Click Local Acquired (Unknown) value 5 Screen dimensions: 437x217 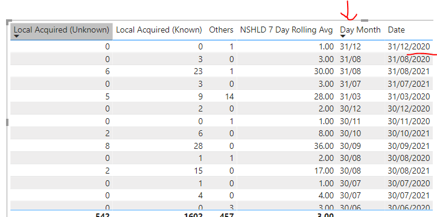(107, 96)
